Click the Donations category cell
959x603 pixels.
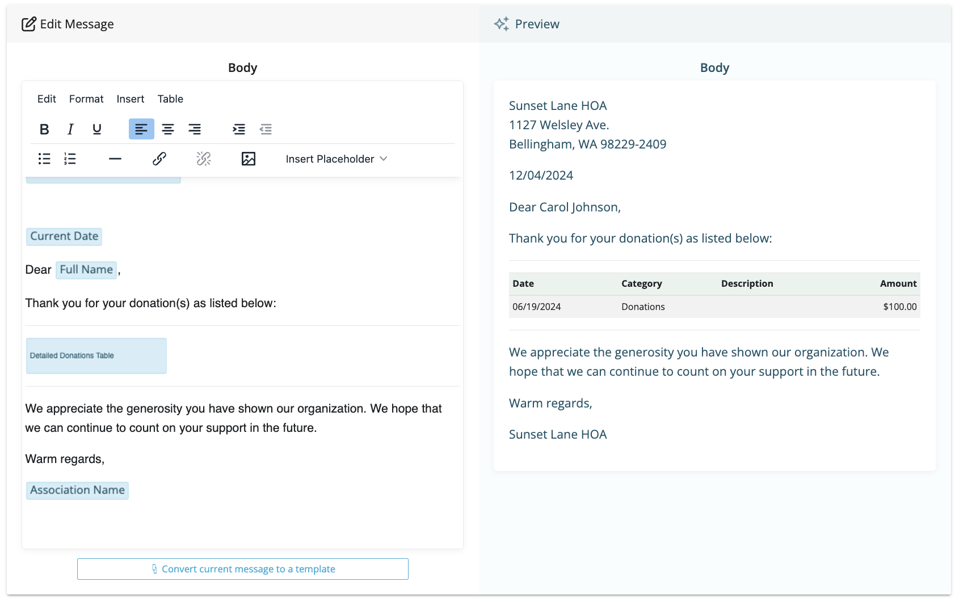[643, 307]
